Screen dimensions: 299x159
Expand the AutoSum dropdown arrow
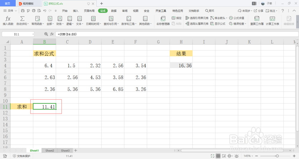click(x=28, y=24)
